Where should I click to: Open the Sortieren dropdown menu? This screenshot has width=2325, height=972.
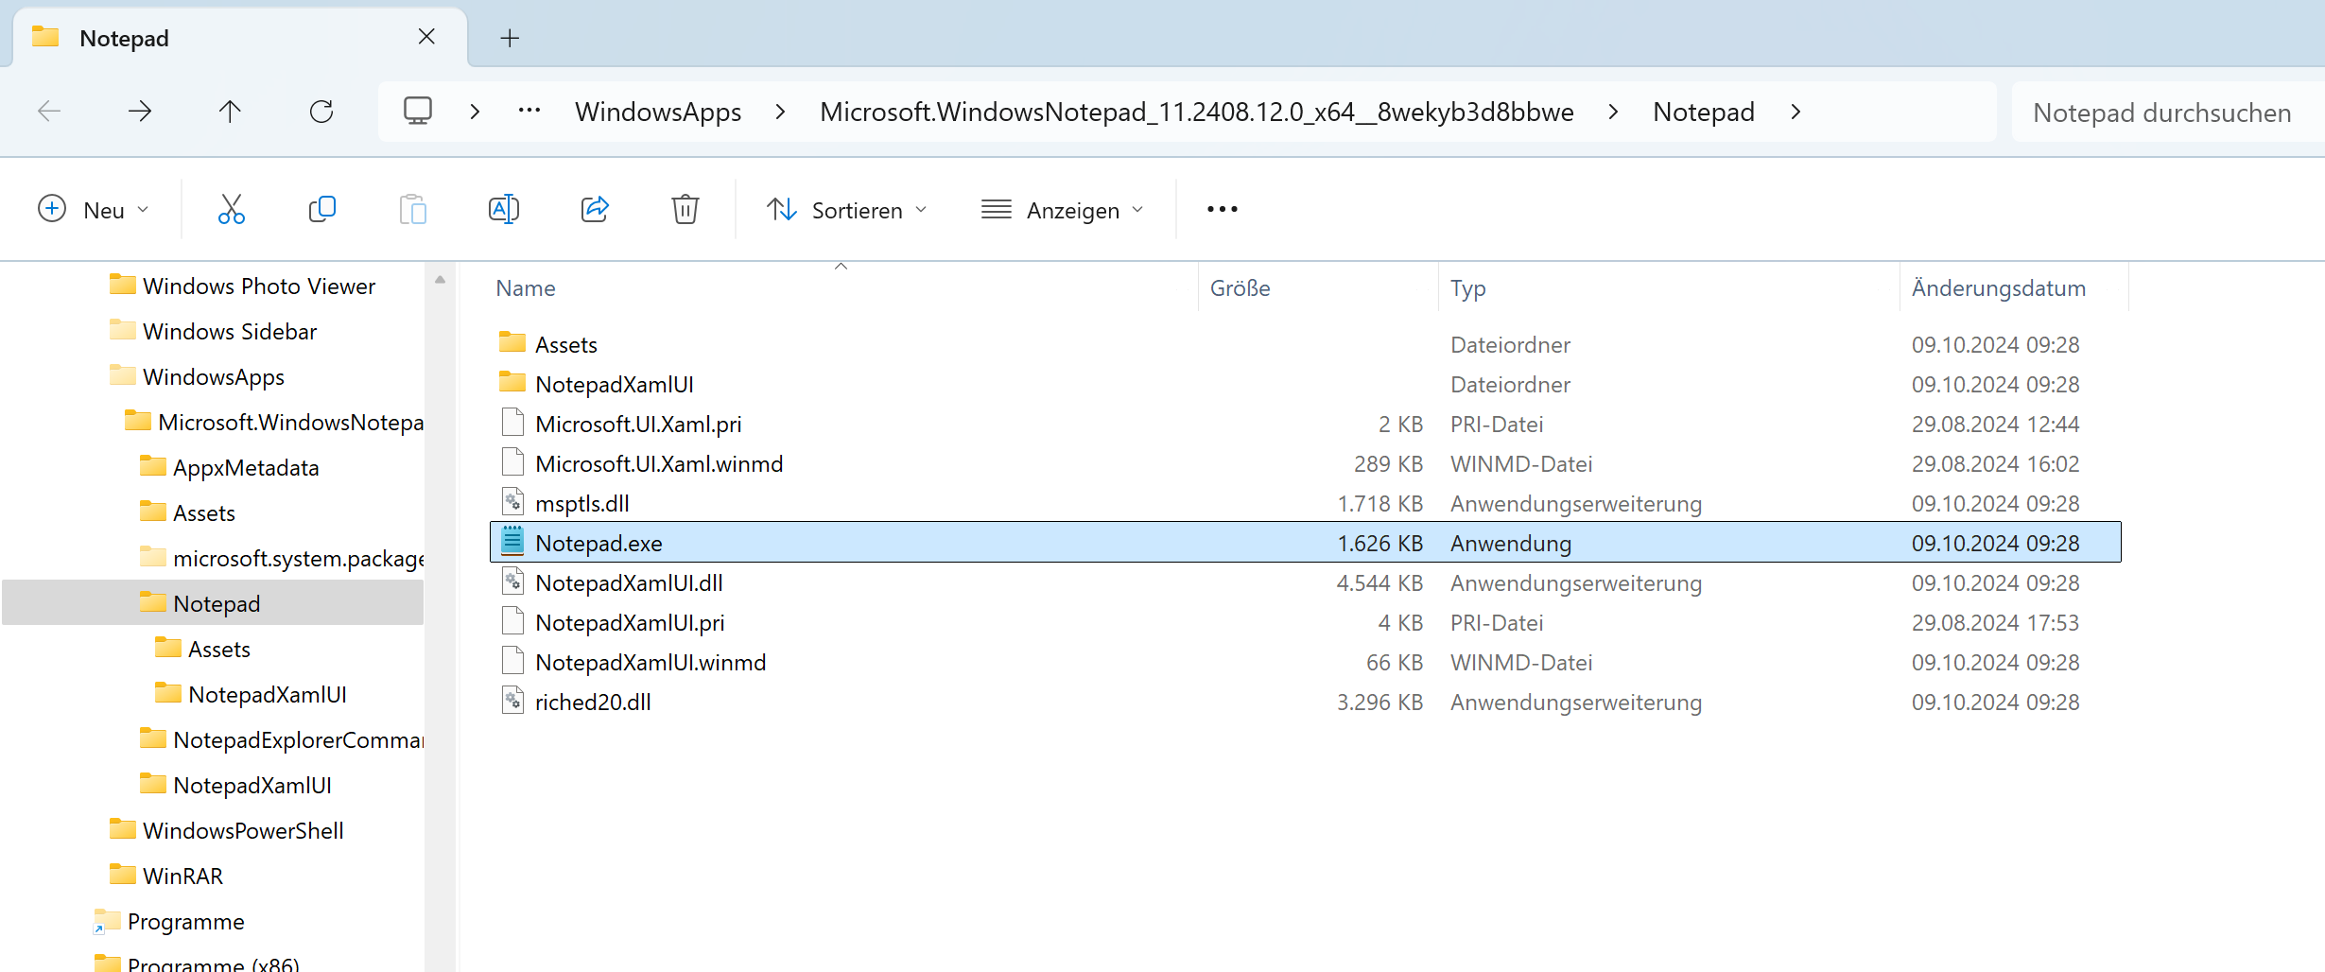[x=847, y=209]
